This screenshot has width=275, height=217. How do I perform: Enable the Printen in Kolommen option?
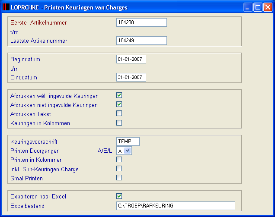[119, 160]
